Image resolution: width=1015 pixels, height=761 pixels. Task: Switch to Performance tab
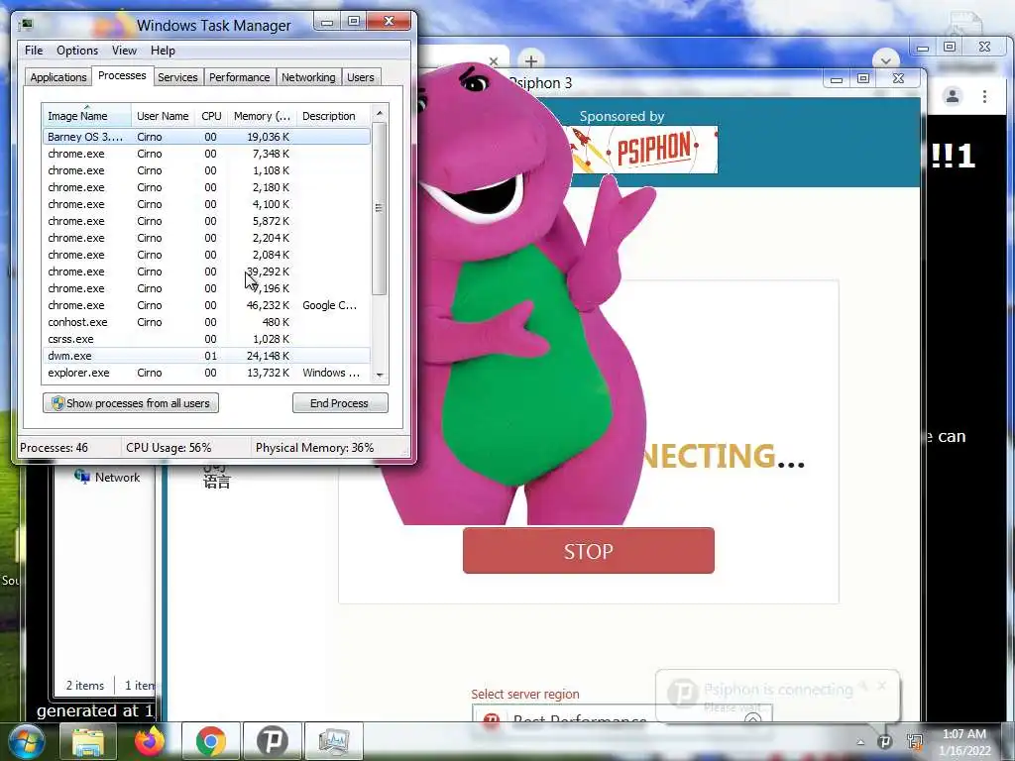tap(240, 77)
